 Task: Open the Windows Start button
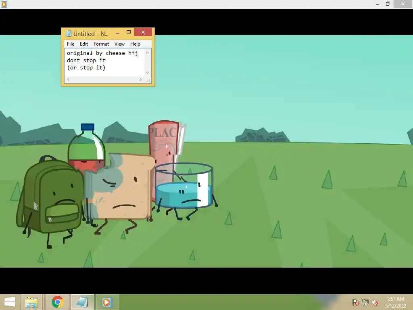point(10,302)
